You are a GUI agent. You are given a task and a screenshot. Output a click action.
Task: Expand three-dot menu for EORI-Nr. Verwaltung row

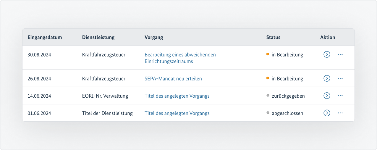pyautogui.click(x=340, y=96)
